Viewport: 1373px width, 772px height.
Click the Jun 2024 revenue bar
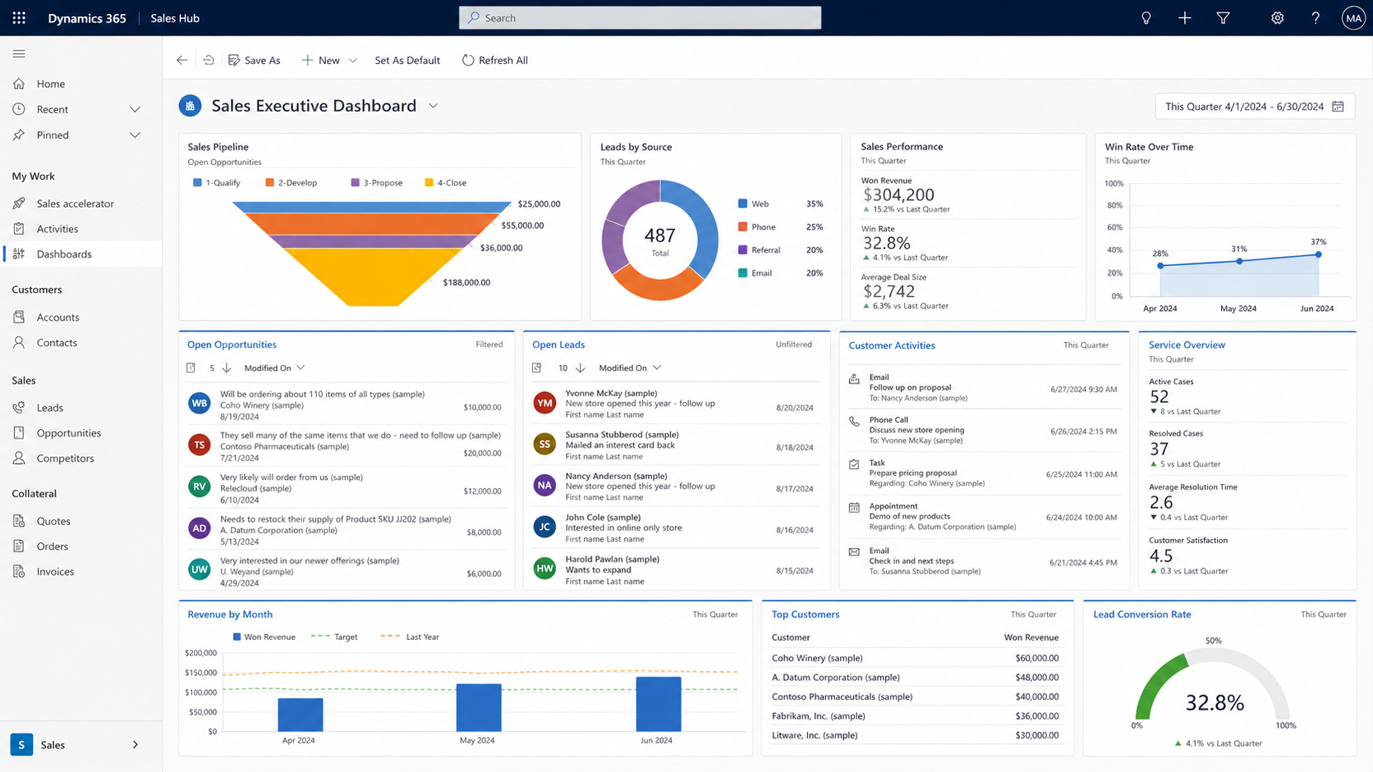tap(659, 704)
